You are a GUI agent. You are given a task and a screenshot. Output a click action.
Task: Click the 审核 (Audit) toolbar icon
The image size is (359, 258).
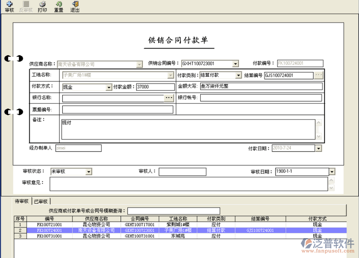[9, 6]
